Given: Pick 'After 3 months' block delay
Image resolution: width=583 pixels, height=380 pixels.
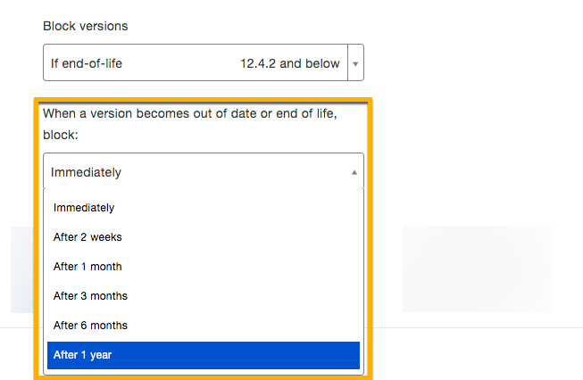Looking at the screenshot, I should pos(204,296).
